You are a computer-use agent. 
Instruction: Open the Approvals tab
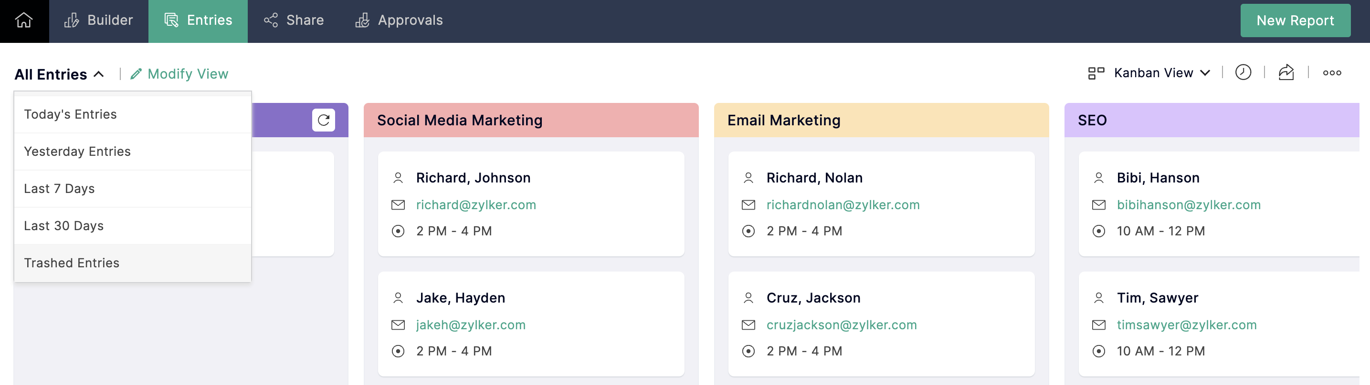(x=399, y=20)
